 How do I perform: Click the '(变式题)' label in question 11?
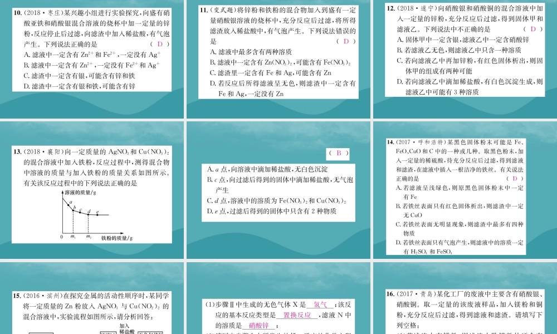pyautogui.click(x=222, y=10)
